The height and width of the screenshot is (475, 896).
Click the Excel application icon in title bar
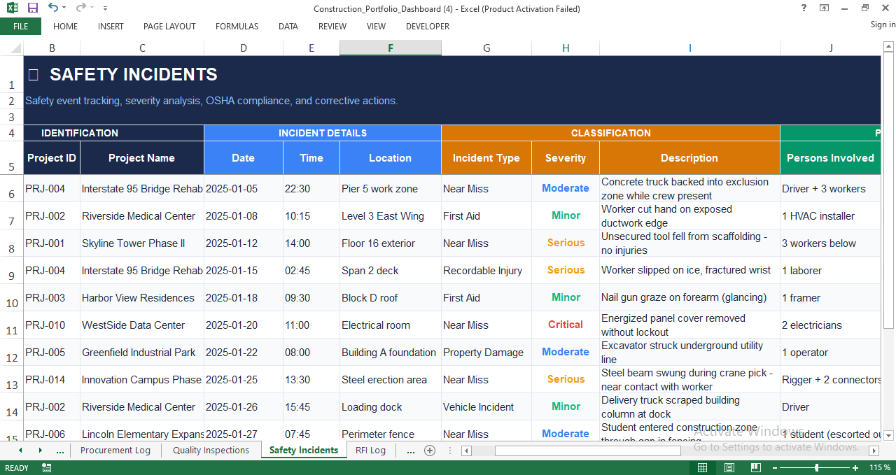point(13,8)
